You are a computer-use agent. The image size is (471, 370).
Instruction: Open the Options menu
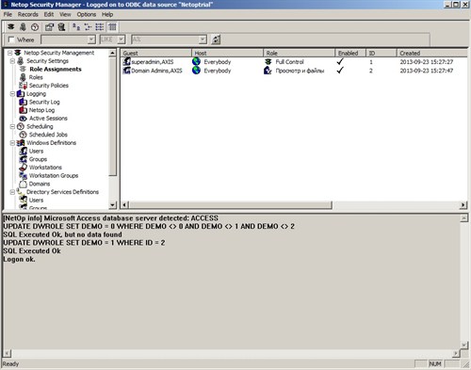coord(87,14)
